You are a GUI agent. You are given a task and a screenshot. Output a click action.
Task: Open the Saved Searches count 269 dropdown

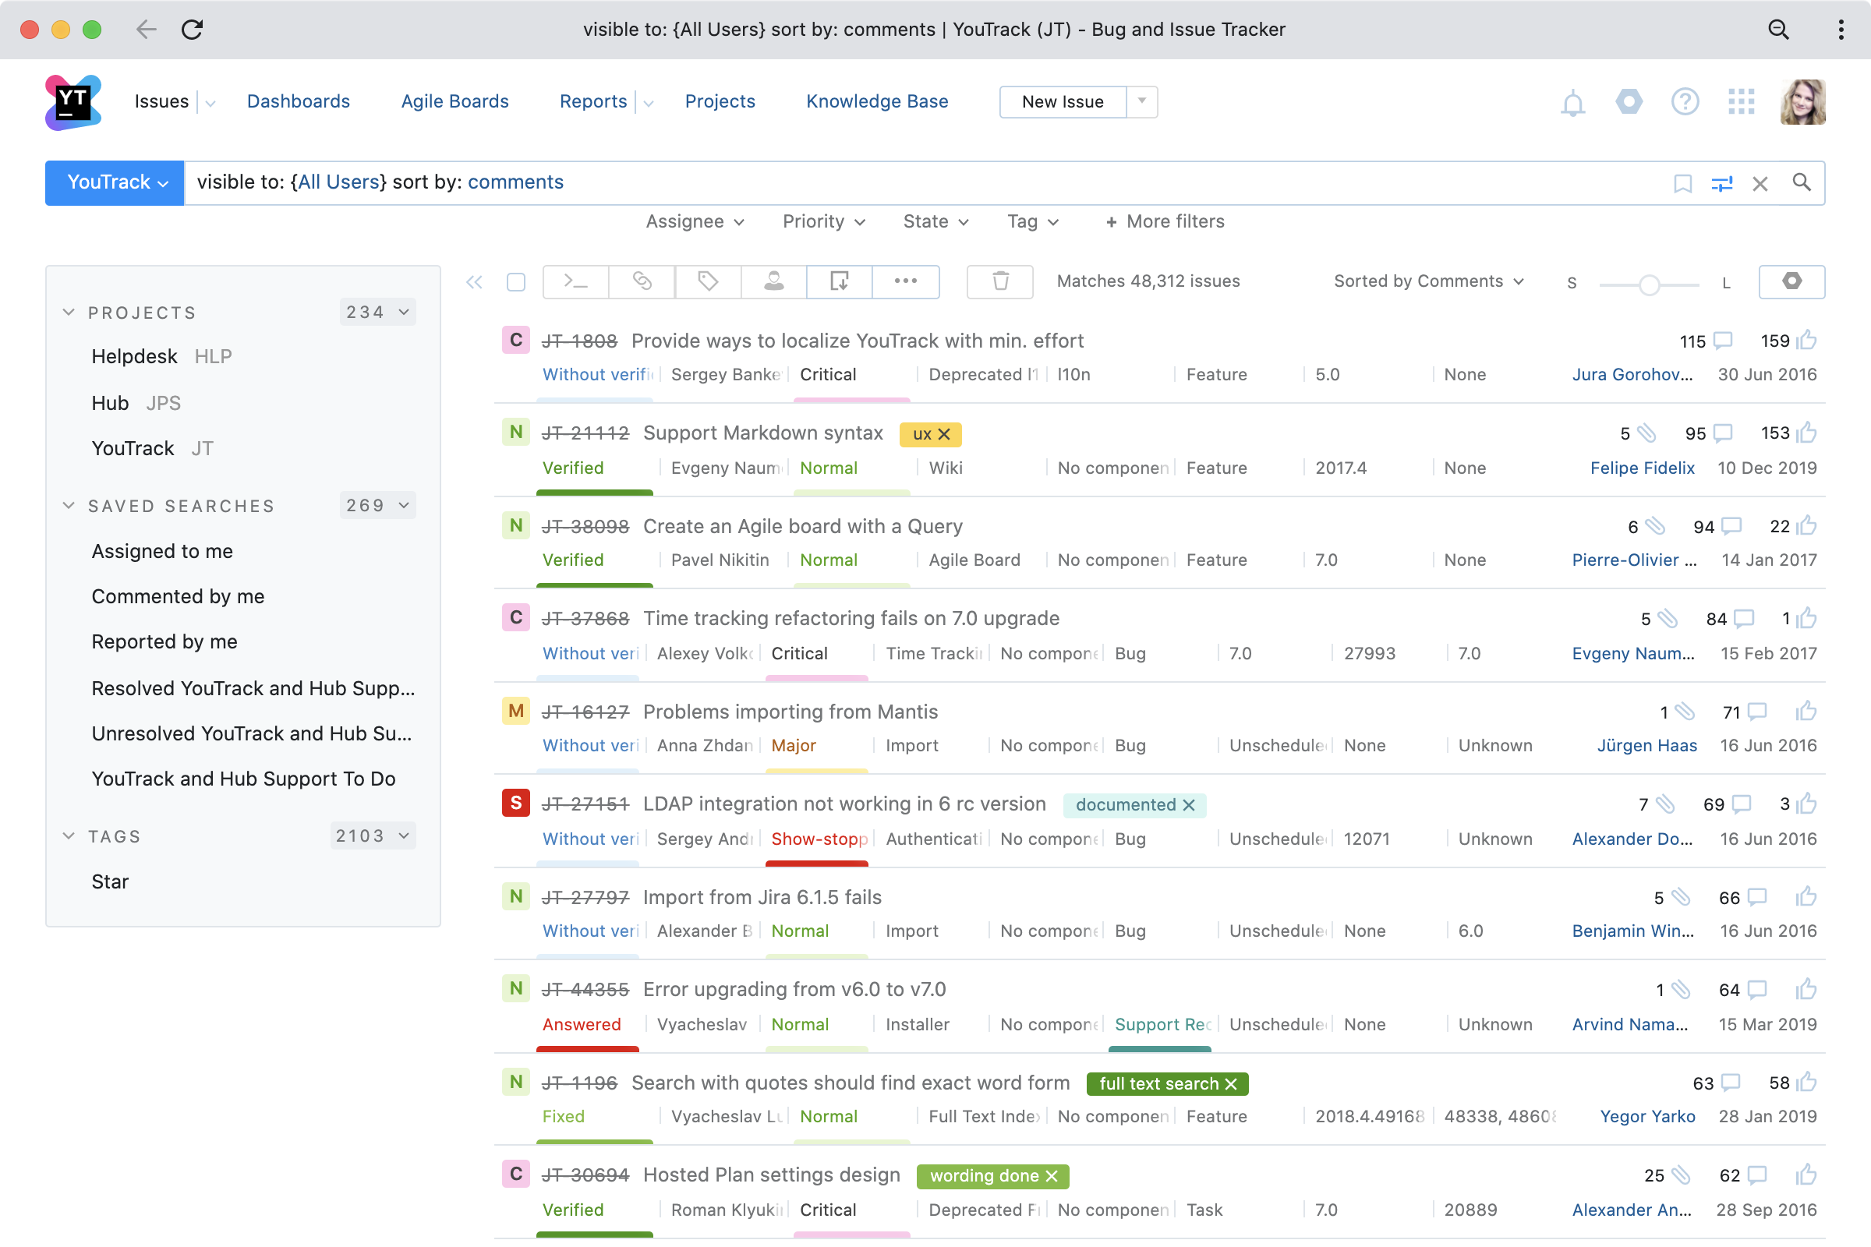pyautogui.click(x=378, y=506)
